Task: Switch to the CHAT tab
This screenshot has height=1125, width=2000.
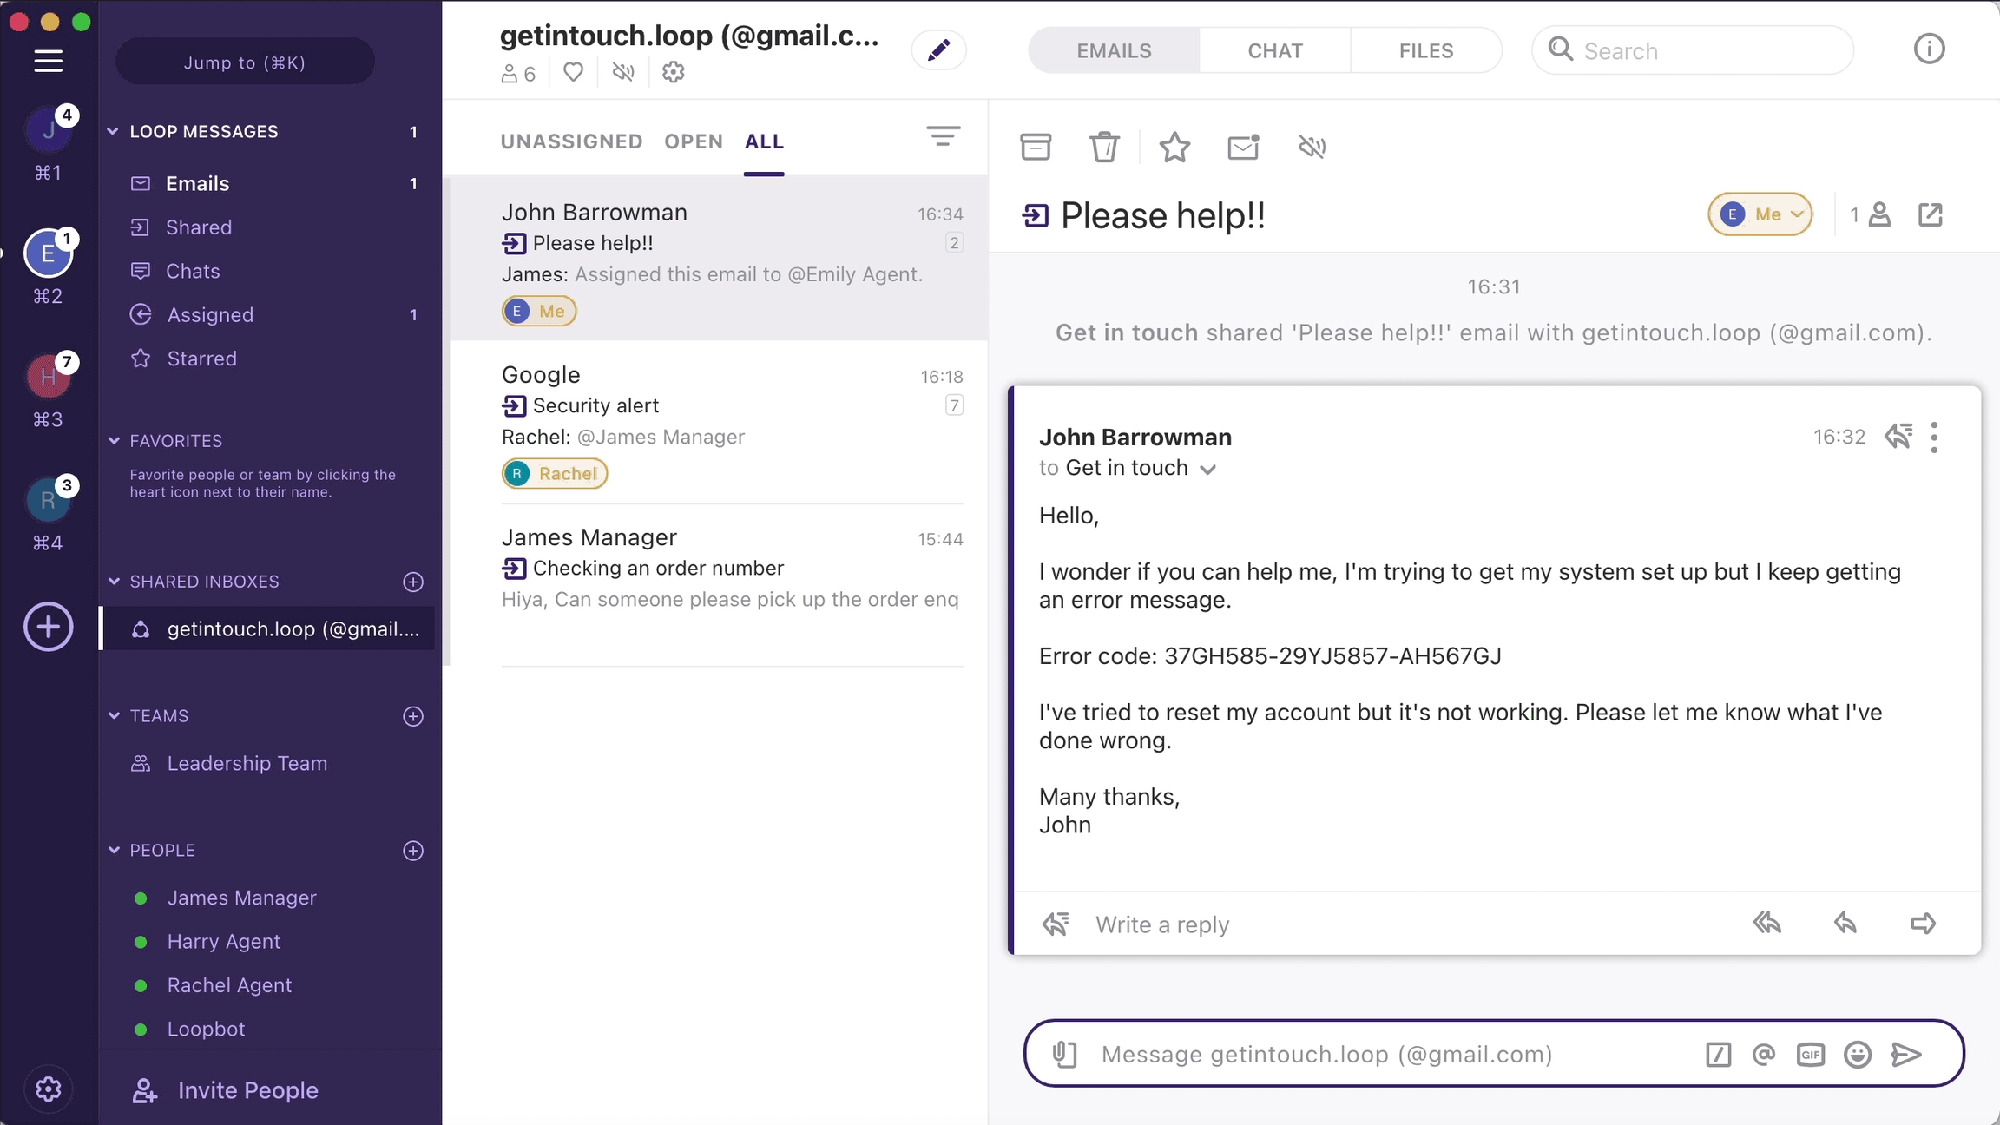Action: (1274, 50)
